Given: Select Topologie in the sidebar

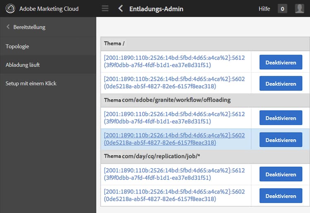Looking at the screenshot, I should (x=48, y=46).
